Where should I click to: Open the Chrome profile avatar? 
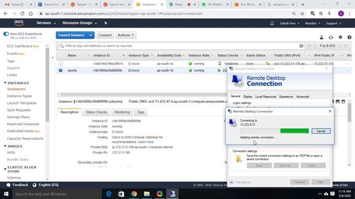click(x=341, y=13)
